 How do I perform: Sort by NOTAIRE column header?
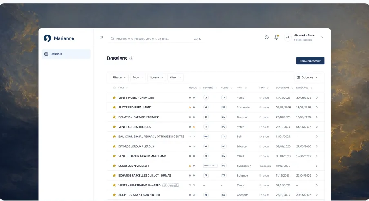pos(210,88)
